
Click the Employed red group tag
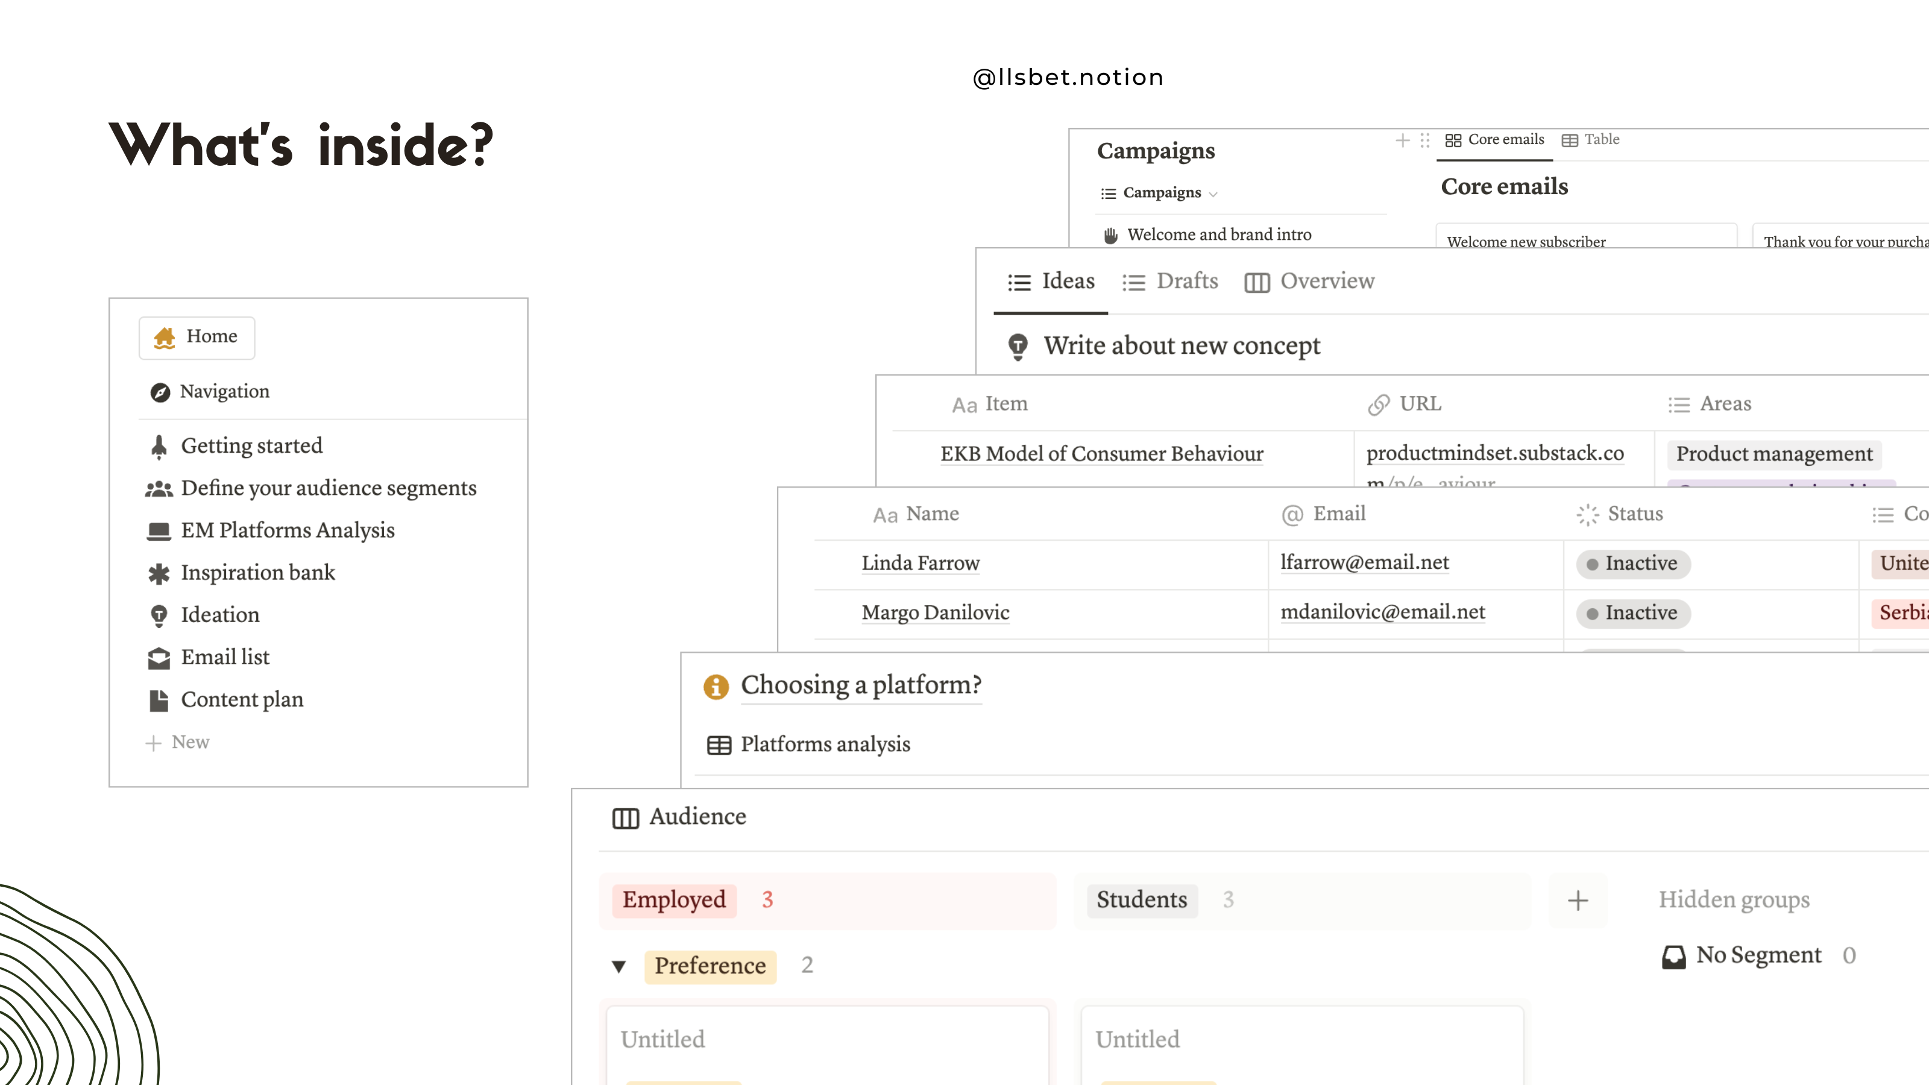click(x=674, y=901)
